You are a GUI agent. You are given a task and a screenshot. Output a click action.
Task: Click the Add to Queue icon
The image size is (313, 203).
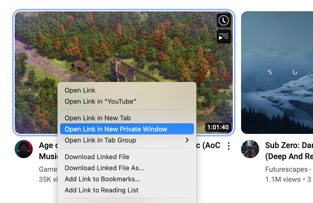224,37
